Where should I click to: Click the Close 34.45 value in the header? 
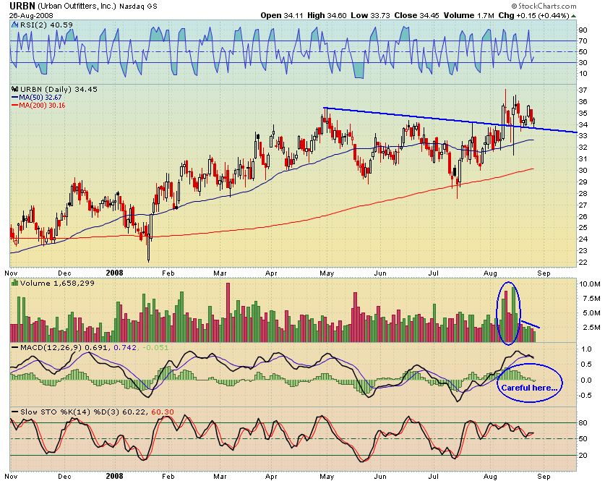coord(417,15)
